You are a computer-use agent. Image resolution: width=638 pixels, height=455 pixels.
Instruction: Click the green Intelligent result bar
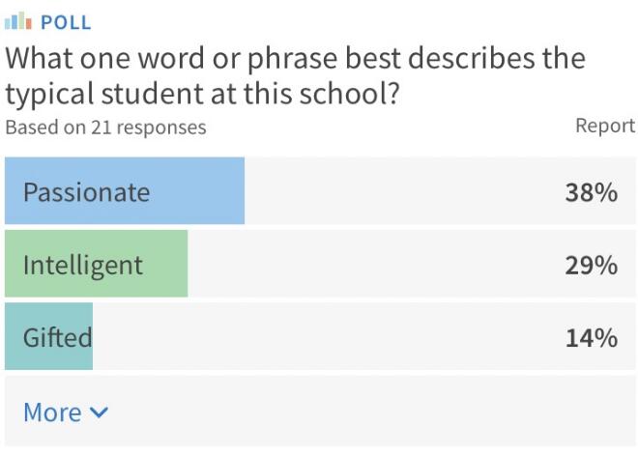point(164,264)
